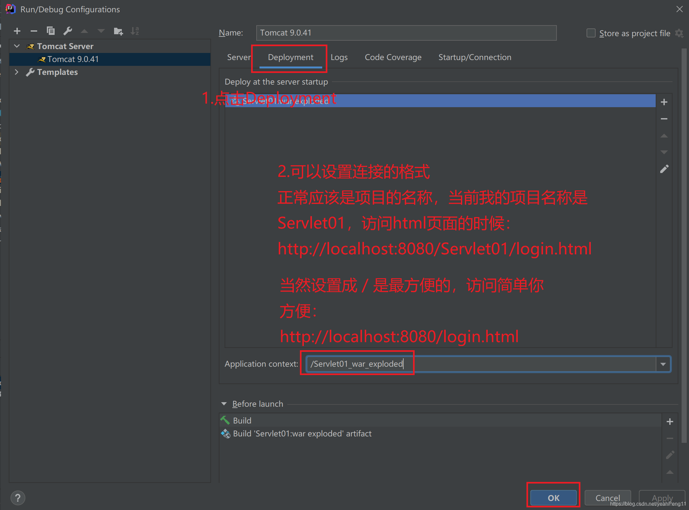Select Tomcat Server group in tree
Image resolution: width=689 pixels, height=510 pixels.
point(110,46)
